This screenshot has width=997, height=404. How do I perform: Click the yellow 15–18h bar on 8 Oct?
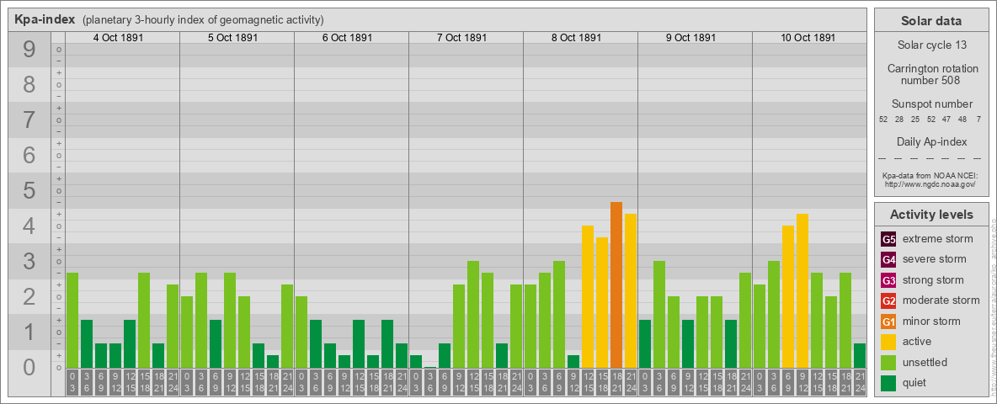[x=601, y=303]
